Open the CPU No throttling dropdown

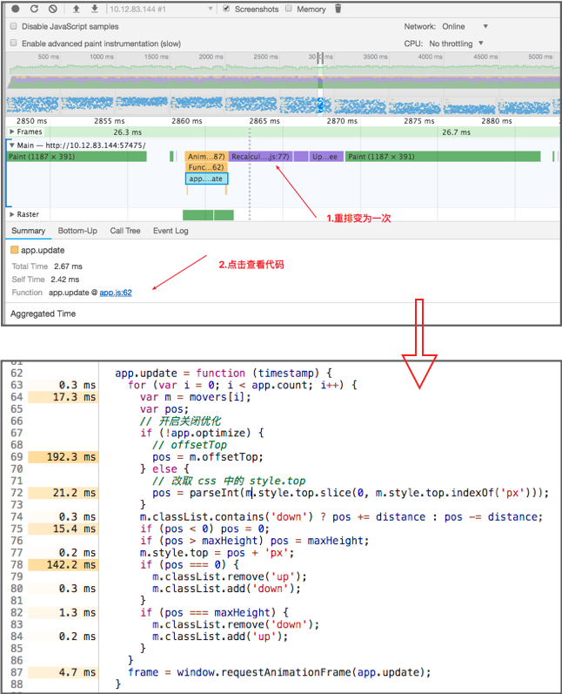457,44
